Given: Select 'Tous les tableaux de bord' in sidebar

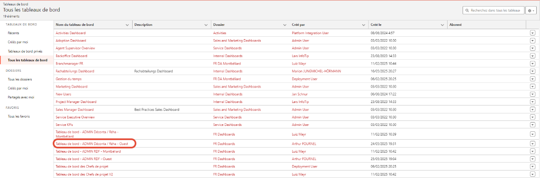Looking at the screenshot, I should [x=28, y=60].
